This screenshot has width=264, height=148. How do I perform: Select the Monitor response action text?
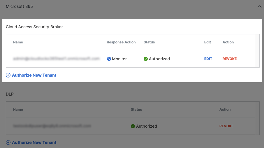119,59
